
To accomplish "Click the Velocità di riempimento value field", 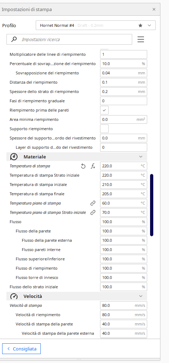I will (124, 315).
